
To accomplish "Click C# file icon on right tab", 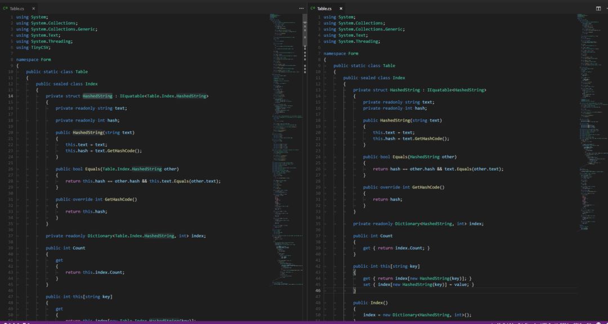I will click(312, 8).
